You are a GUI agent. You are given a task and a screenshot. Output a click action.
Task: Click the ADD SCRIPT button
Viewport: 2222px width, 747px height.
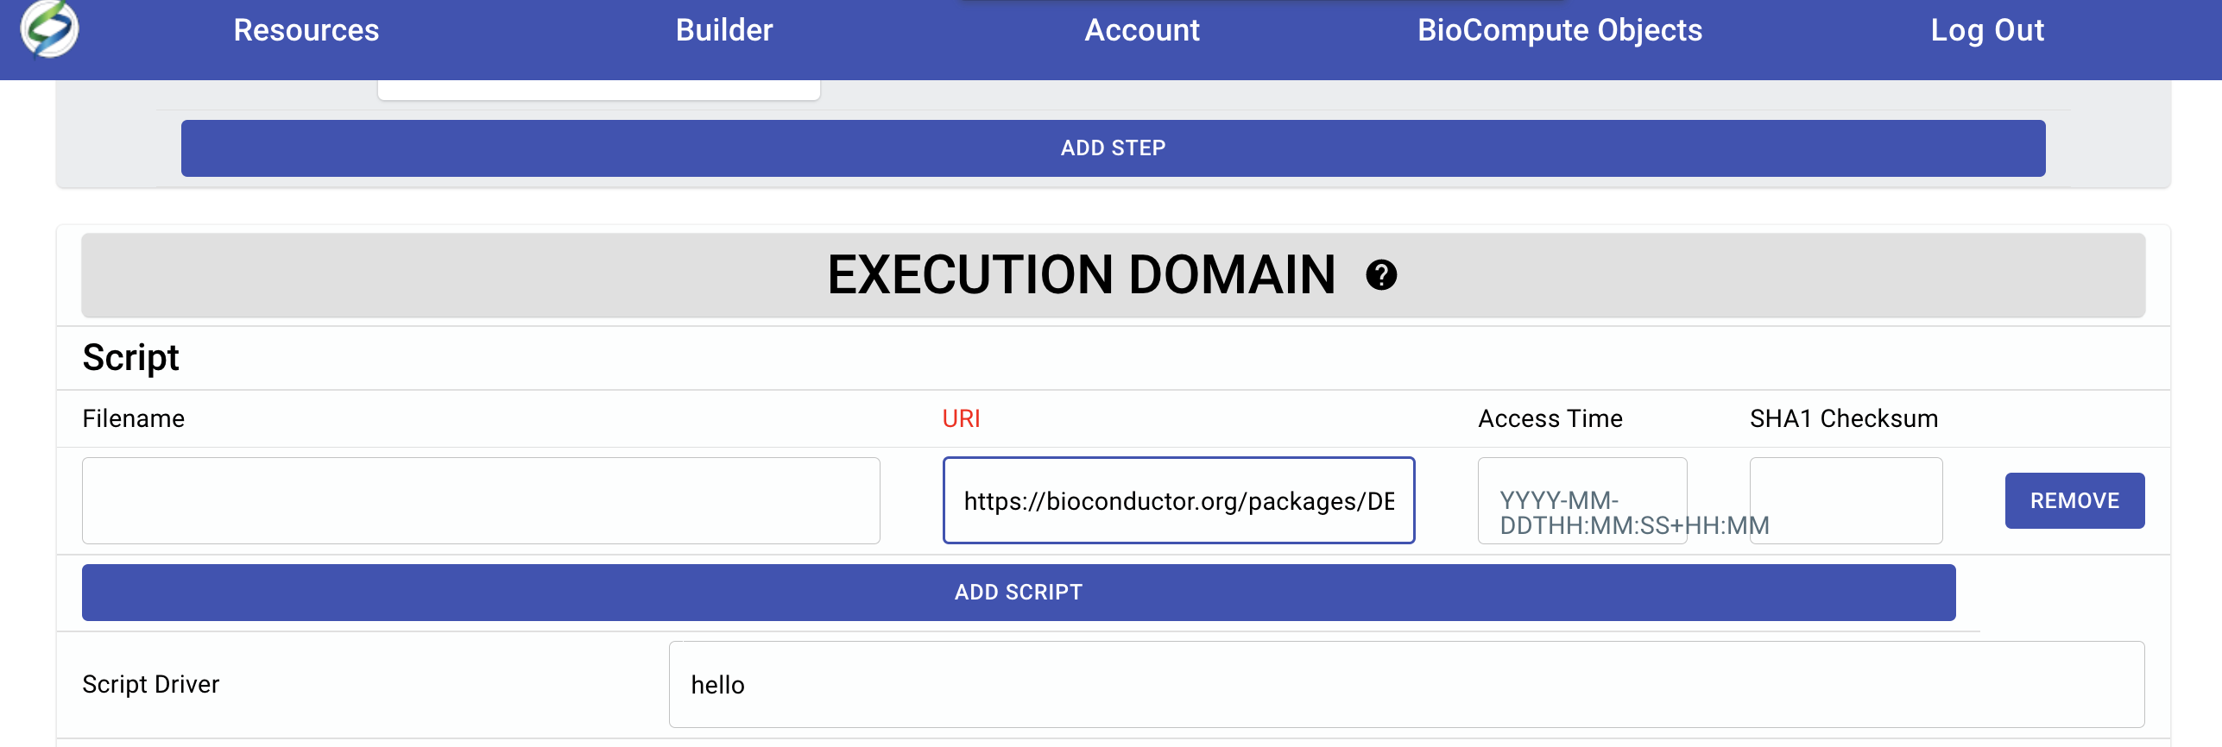click(1019, 593)
